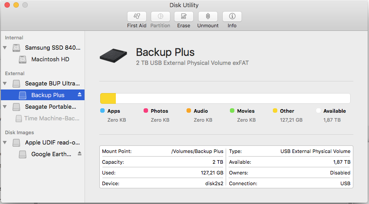Click the 'External' sidebar section header
The width and height of the screenshot is (369, 204).
[x=15, y=73]
